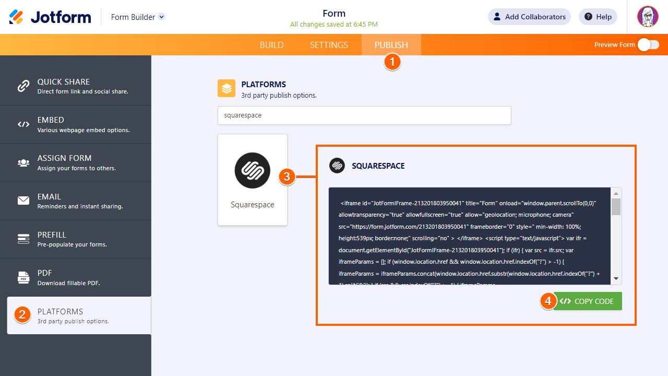Open the PDF download icon
668x376 pixels.
click(23, 277)
